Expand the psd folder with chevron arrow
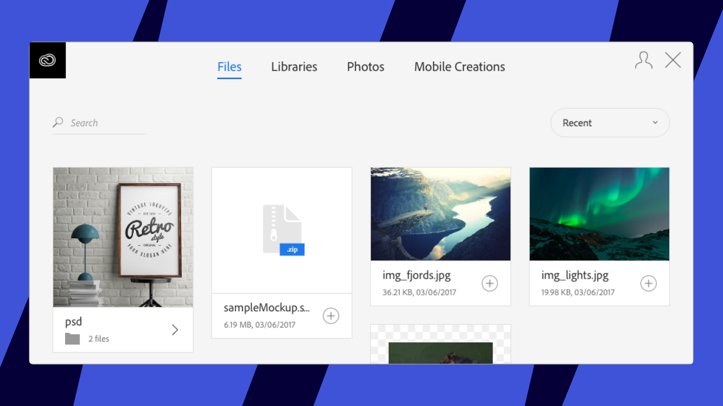Screen dimensions: 723x406 click(x=175, y=330)
